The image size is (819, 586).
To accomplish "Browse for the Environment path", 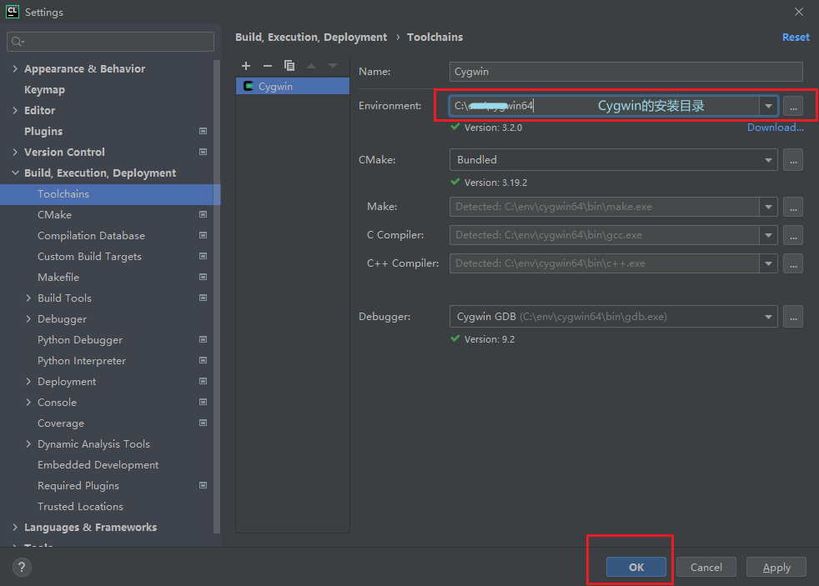I will pos(793,106).
